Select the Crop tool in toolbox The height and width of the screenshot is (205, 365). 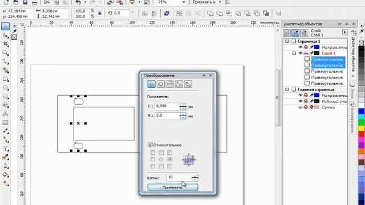tap(5, 44)
